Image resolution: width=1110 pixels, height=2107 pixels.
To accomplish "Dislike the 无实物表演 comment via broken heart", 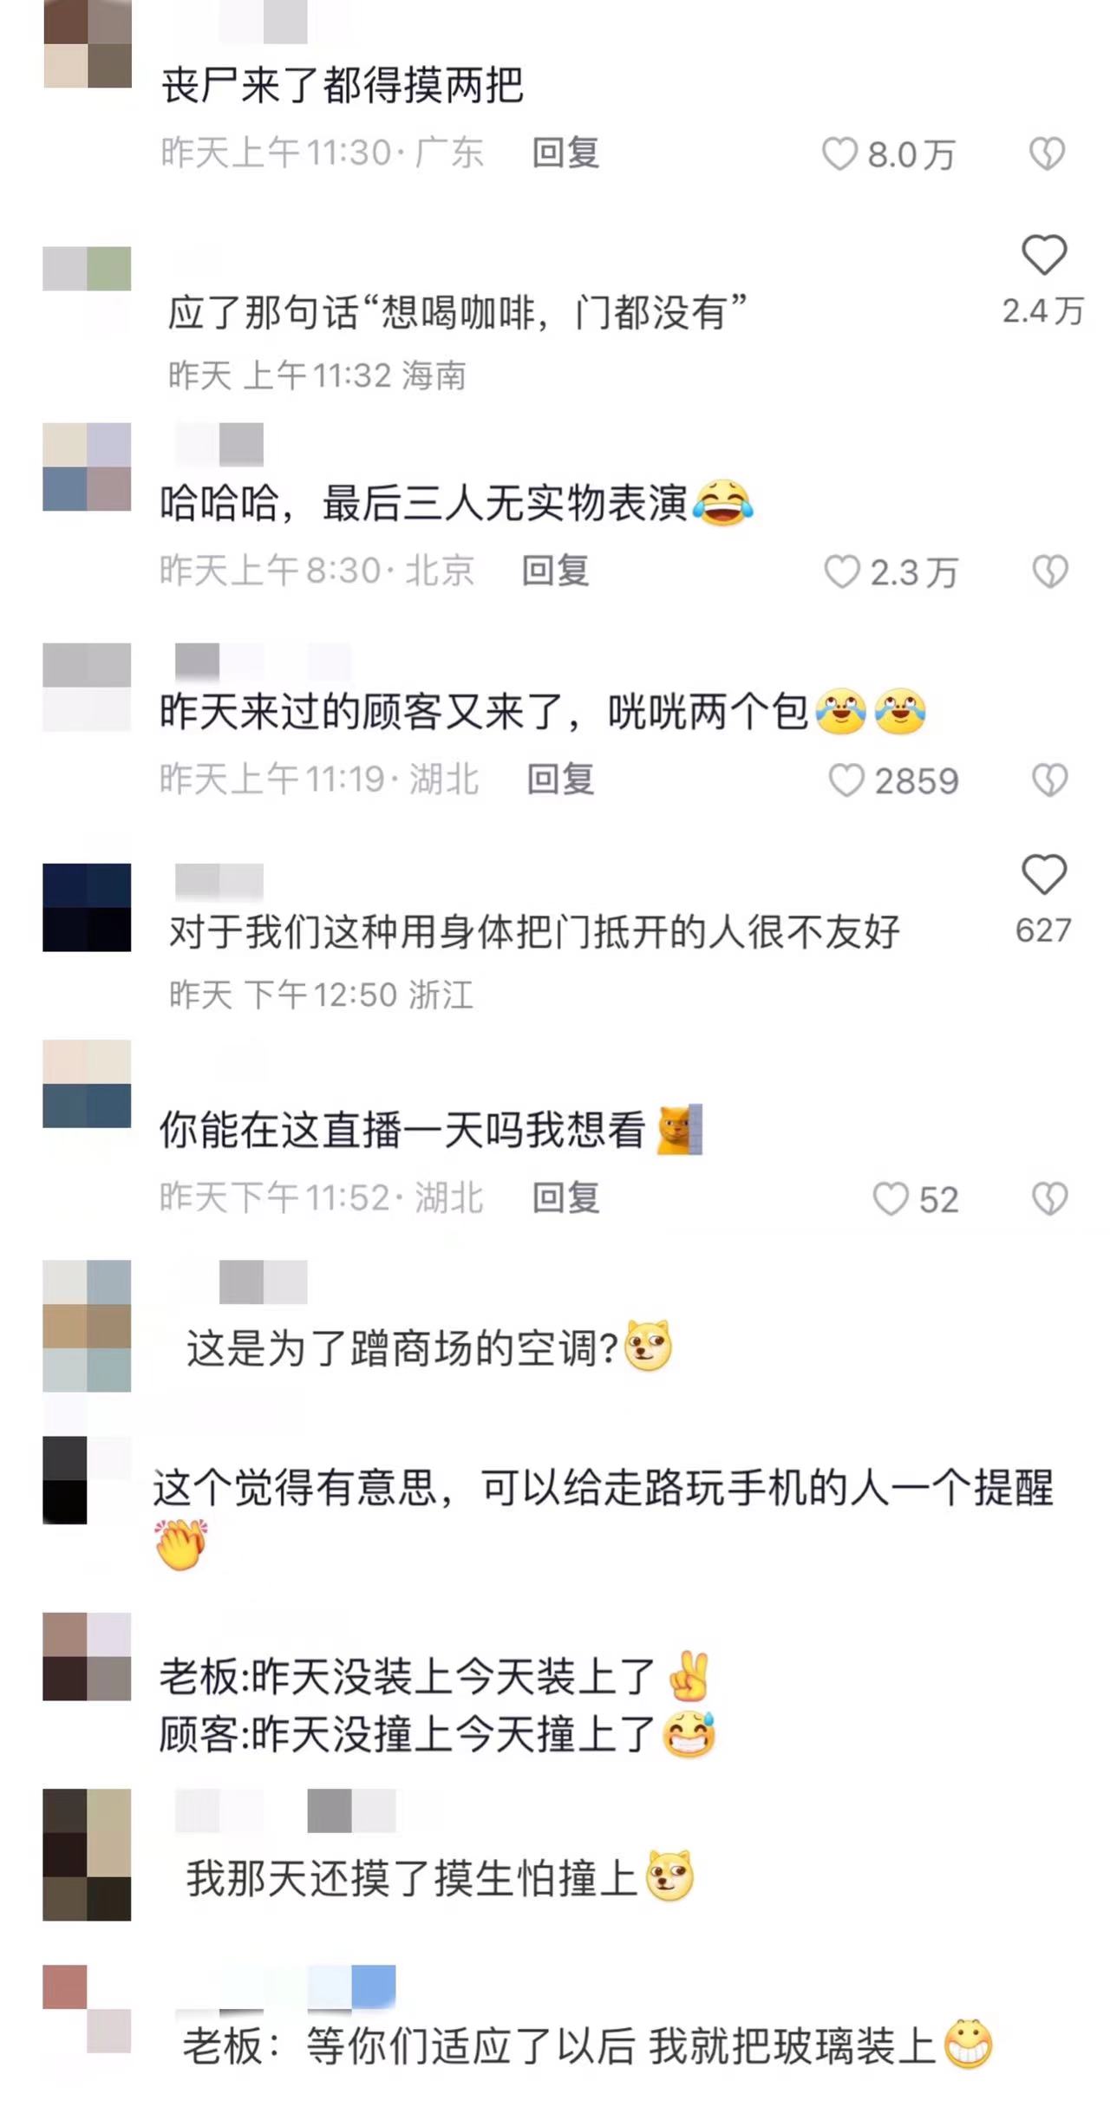I will (1050, 572).
